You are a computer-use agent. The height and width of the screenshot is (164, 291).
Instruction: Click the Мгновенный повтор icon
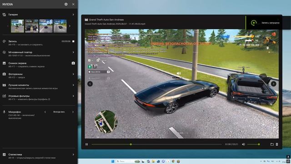coord(4,52)
